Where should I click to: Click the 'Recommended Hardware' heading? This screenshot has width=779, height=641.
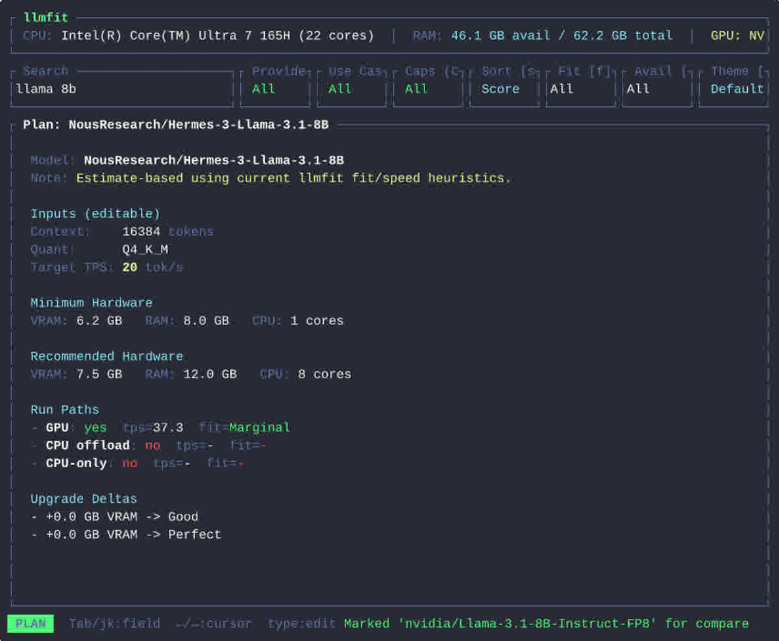click(x=107, y=356)
